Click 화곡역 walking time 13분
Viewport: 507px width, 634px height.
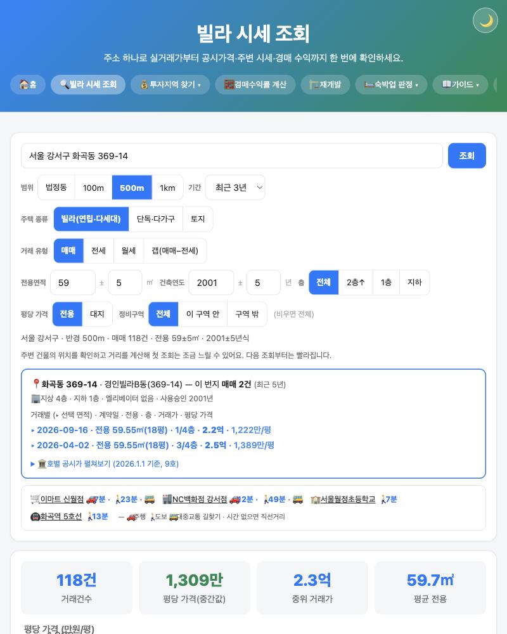coord(100,516)
